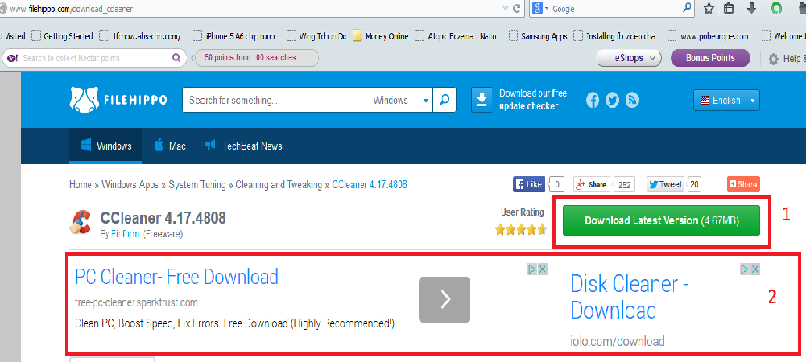Click the orange Share button
806x362 pixels.
tap(743, 184)
